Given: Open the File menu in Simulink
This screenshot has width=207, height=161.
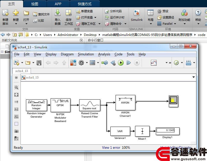Looking at the screenshot, I should click(17, 54).
